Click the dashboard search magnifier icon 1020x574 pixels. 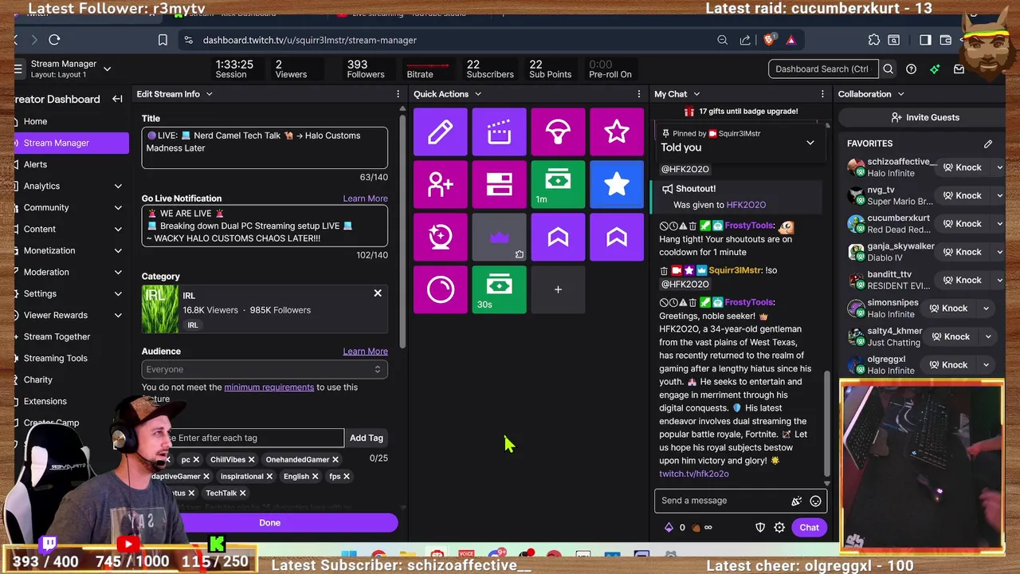(889, 69)
